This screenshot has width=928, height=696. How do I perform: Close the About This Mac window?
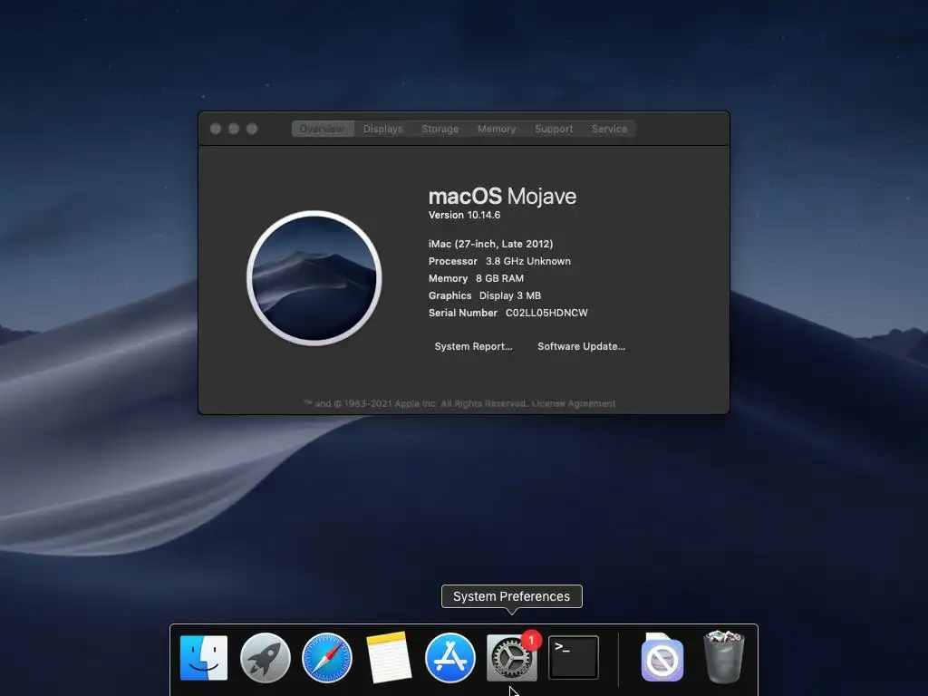click(x=216, y=129)
